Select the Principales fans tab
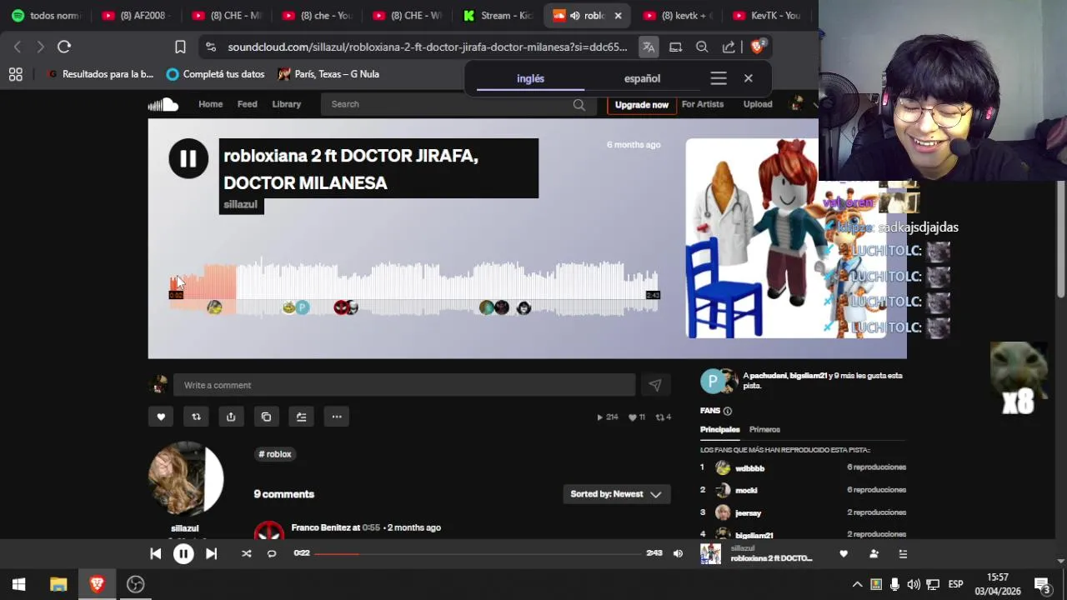1067x600 pixels. pyautogui.click(x=719, y=430)
